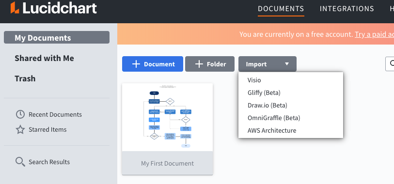Click the Starred Items star icon

pyautogui.click(x=20, y=130)
